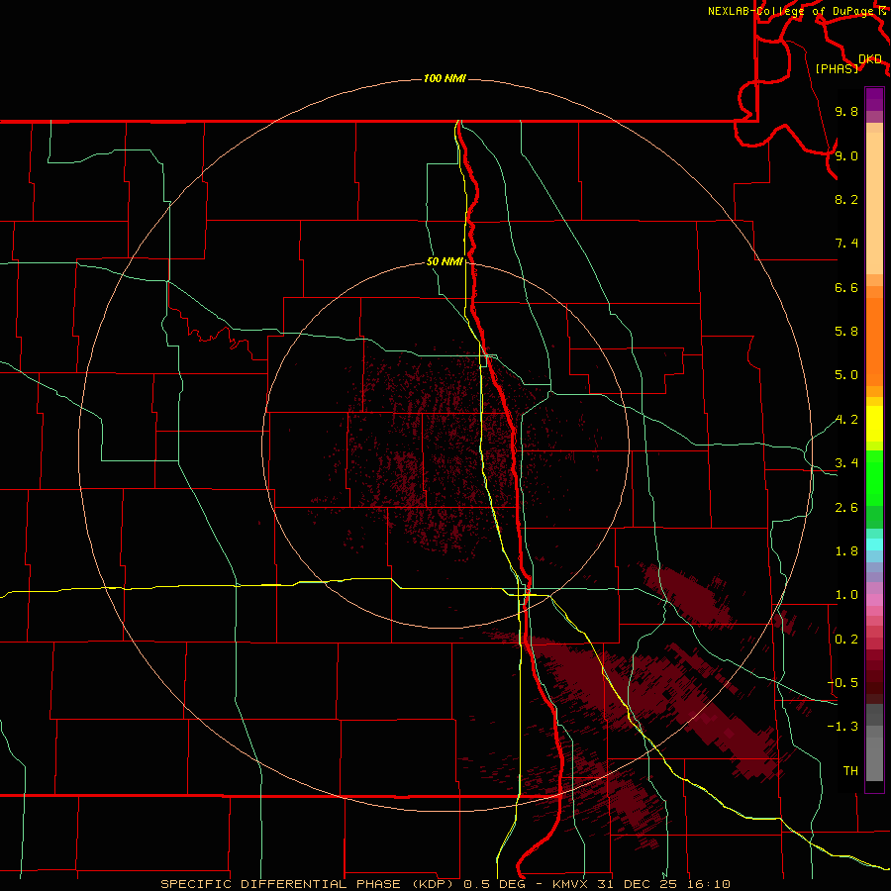The width and height of the screenshot is (891, 891).
Task: Click the "100 NMI" range ring label
Action: (445, 78)
